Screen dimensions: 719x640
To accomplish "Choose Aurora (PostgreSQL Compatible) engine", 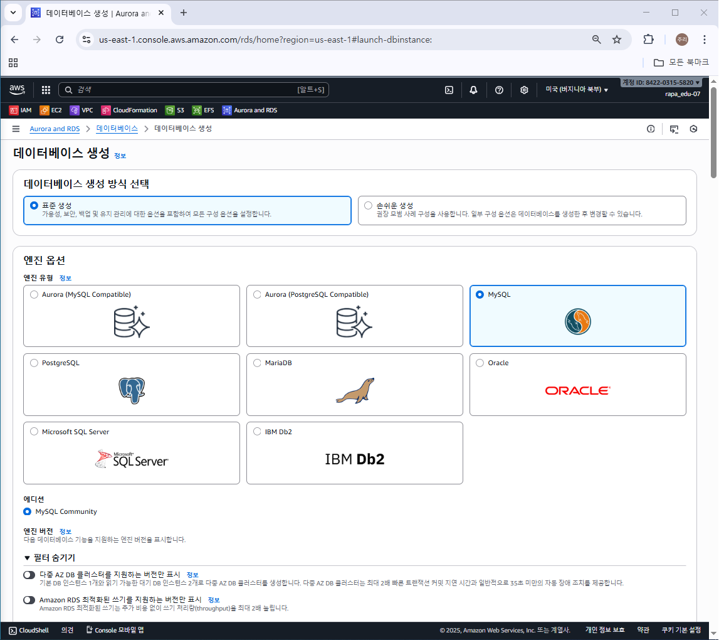I will coord(354,316).
